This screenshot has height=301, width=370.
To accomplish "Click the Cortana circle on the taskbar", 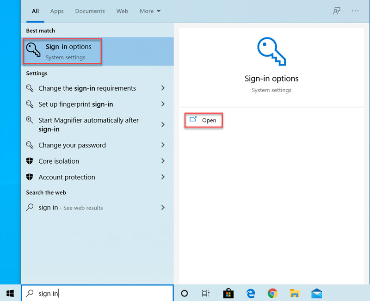I will click(184, 293).
